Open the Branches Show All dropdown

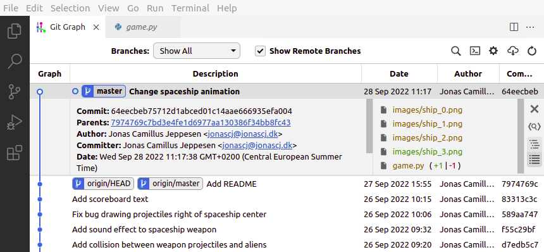(196, 51)
